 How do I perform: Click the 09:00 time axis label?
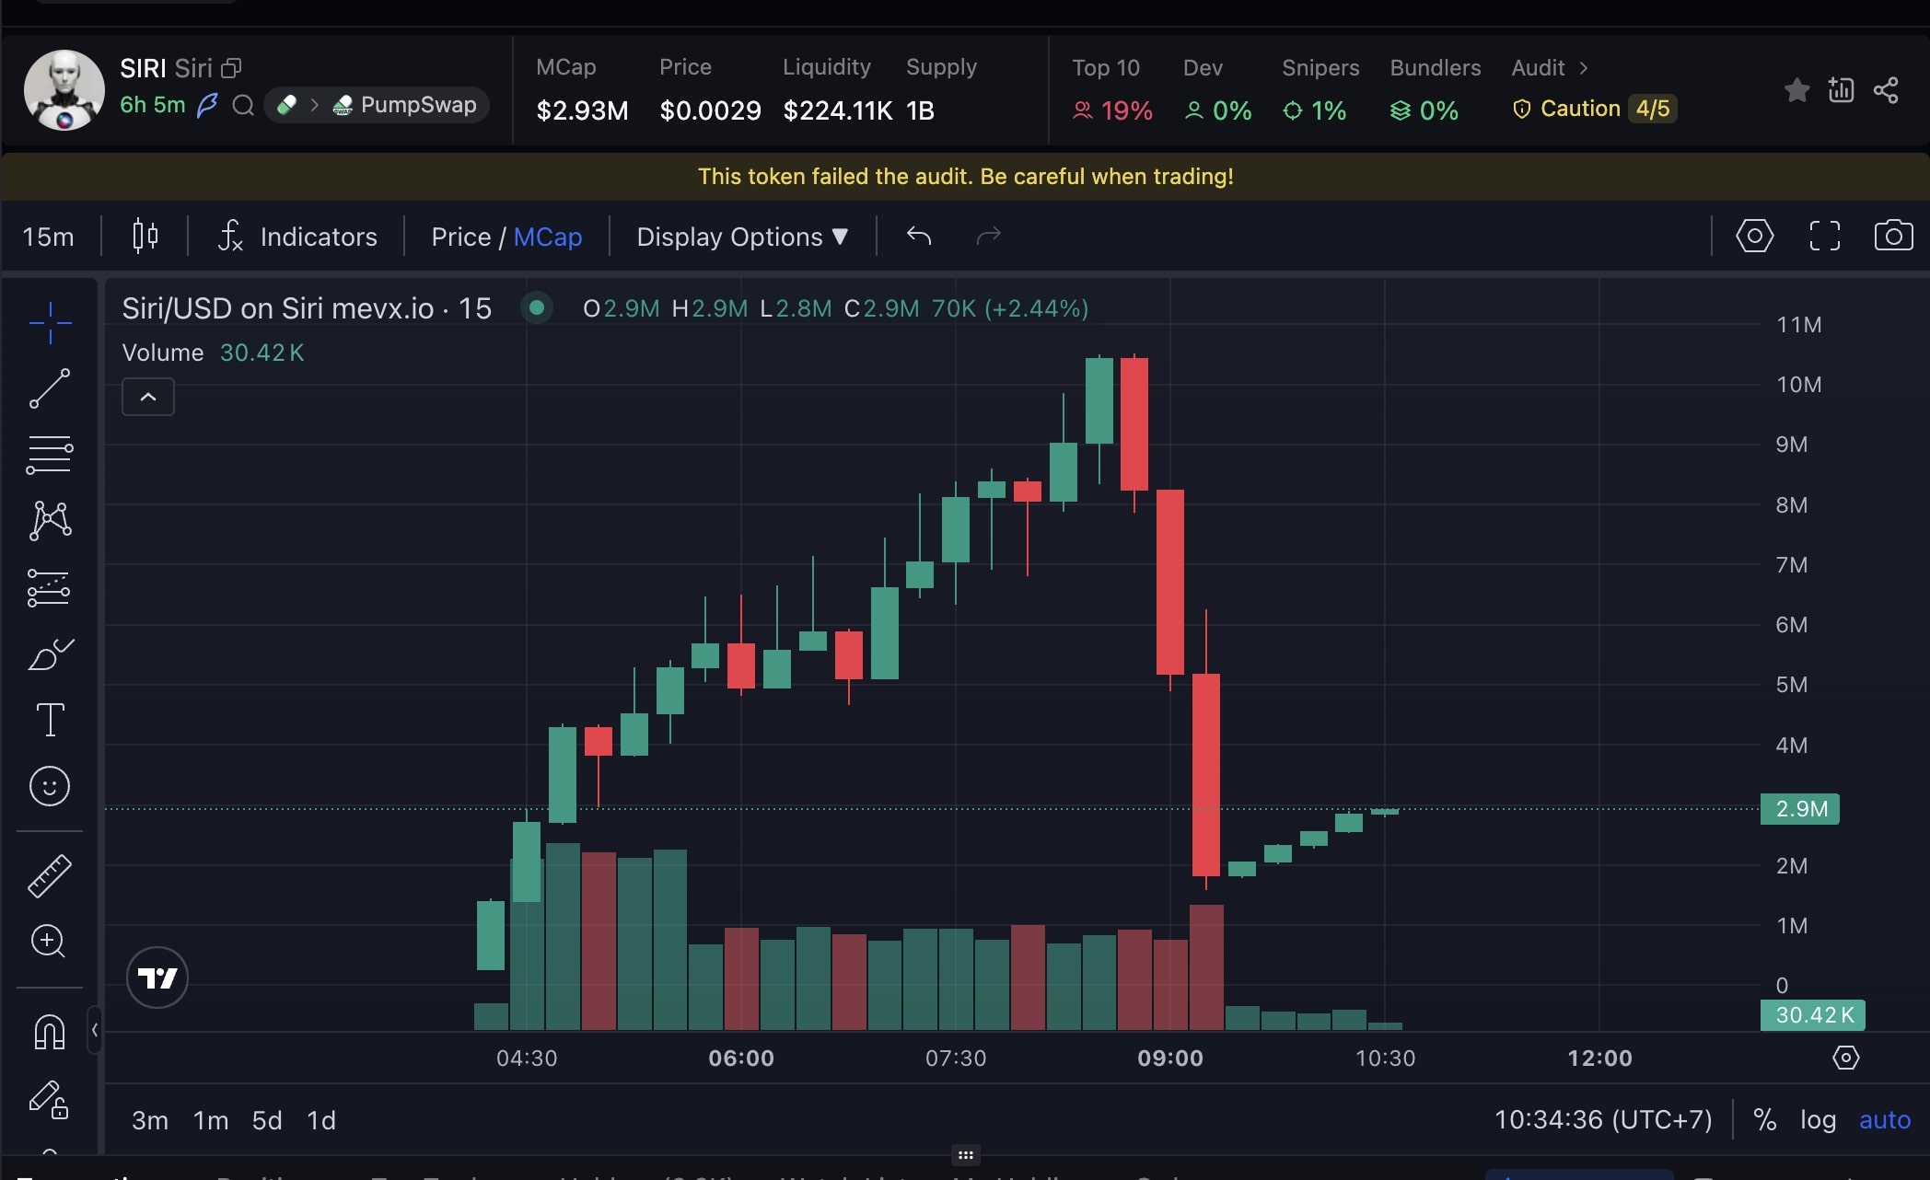[x=1170, y=1059]
